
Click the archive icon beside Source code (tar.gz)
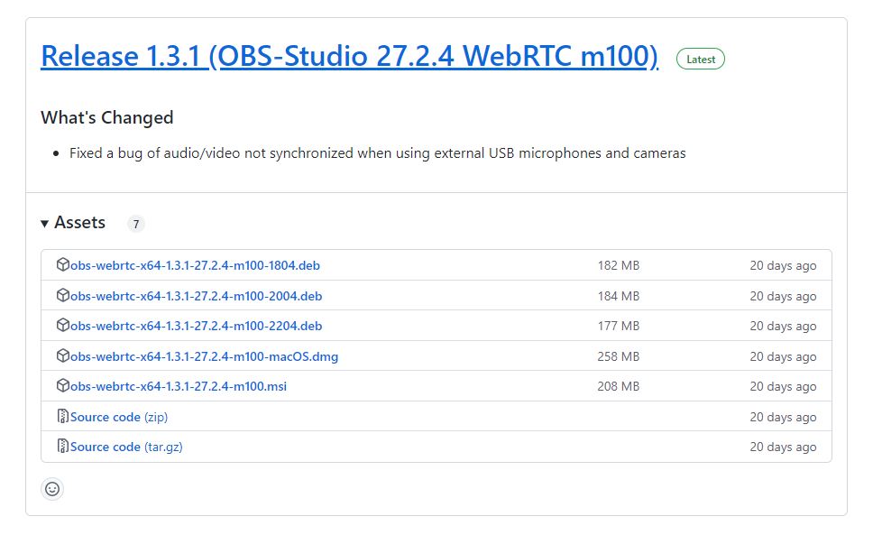(x=63, y=446)
